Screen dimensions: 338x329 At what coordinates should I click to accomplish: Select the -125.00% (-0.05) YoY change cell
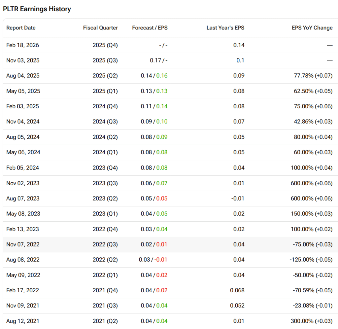pyautogui.click(x=311, y=260)
